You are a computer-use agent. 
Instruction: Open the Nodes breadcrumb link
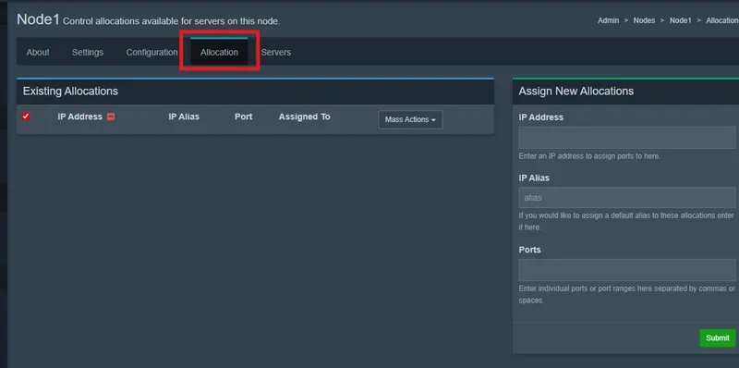point(644,20)
